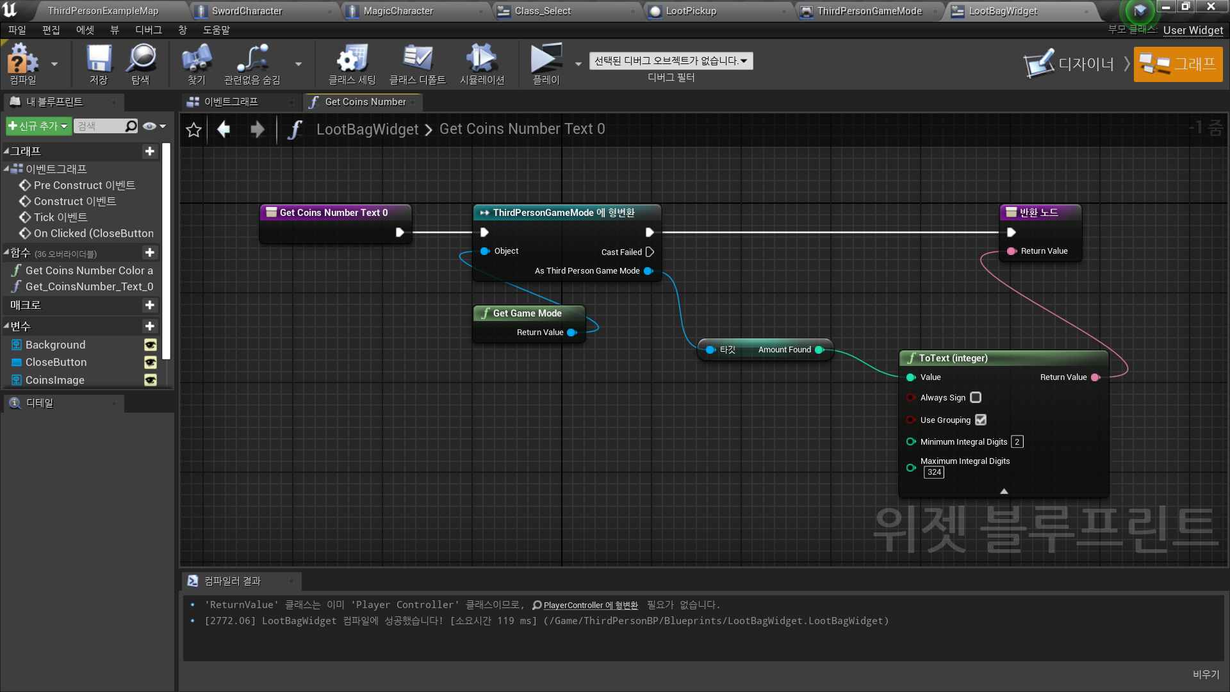Open the Debug menu
This screenshot has height=692, width=1230.
coord(148,30)
